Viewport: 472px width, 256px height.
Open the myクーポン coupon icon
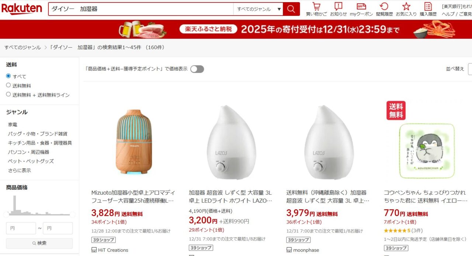click(361, 9)
